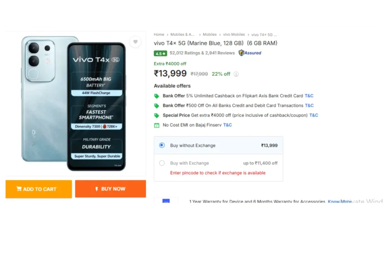Click the 4.5 star rating badge
The height and width of the screenshot is (260, 389).
pos(160,53)
